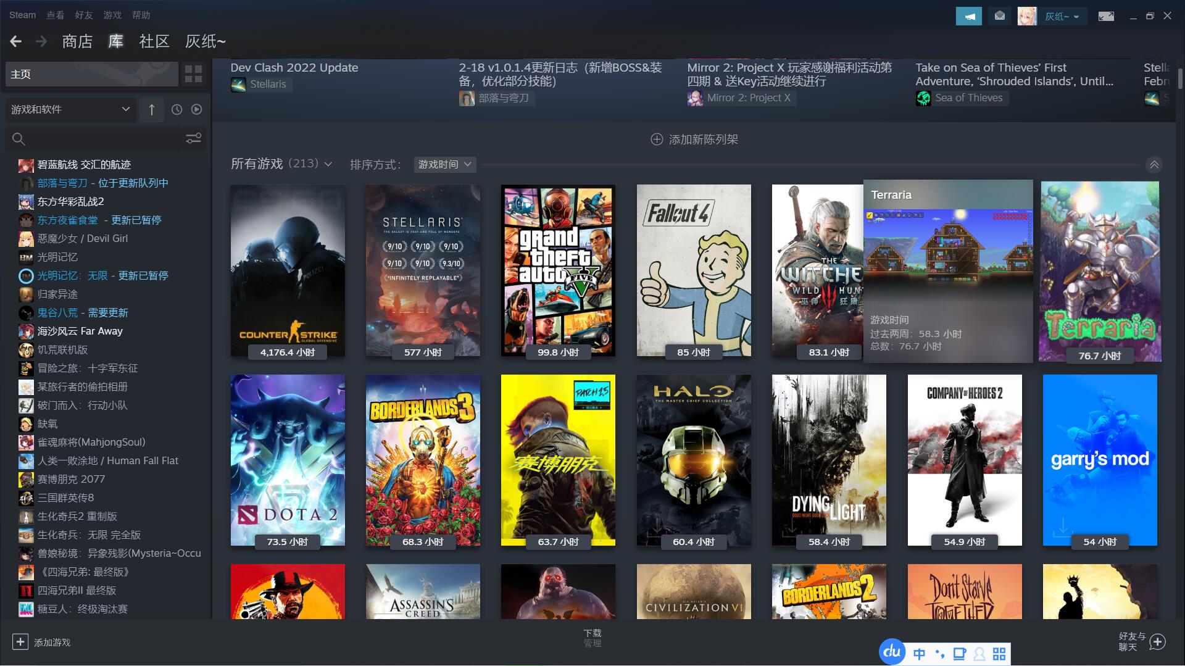
Task: Select the Borderlands 3 game cover
Action: pyautogui.click(x=423, y=460)
